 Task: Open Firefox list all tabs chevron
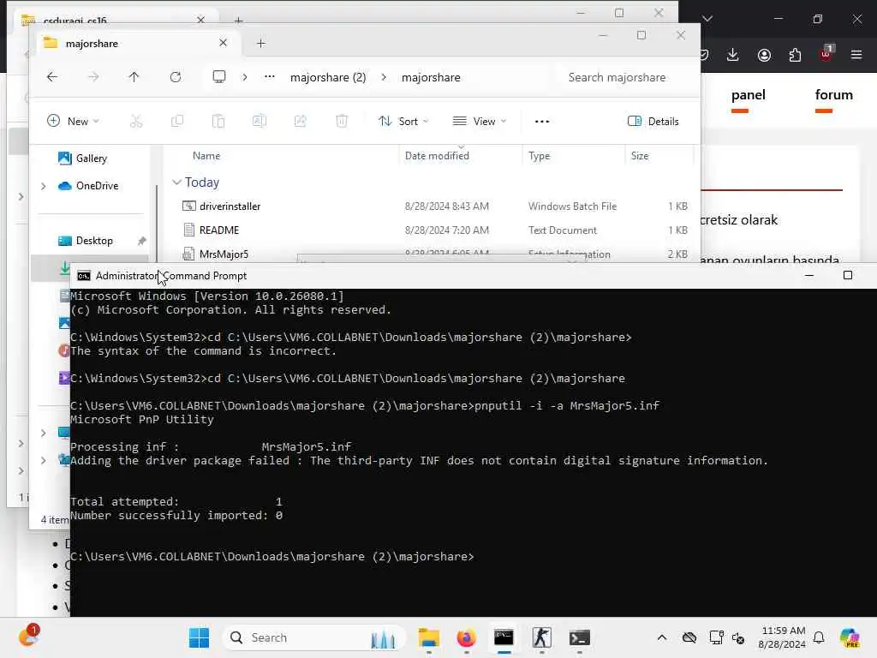pos(707,19)
